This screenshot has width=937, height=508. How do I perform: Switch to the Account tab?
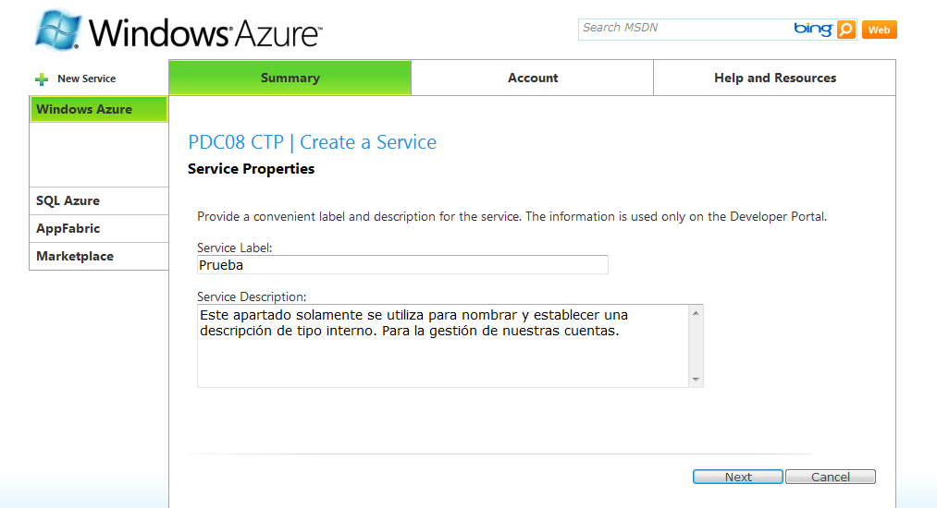coord(533,78)
